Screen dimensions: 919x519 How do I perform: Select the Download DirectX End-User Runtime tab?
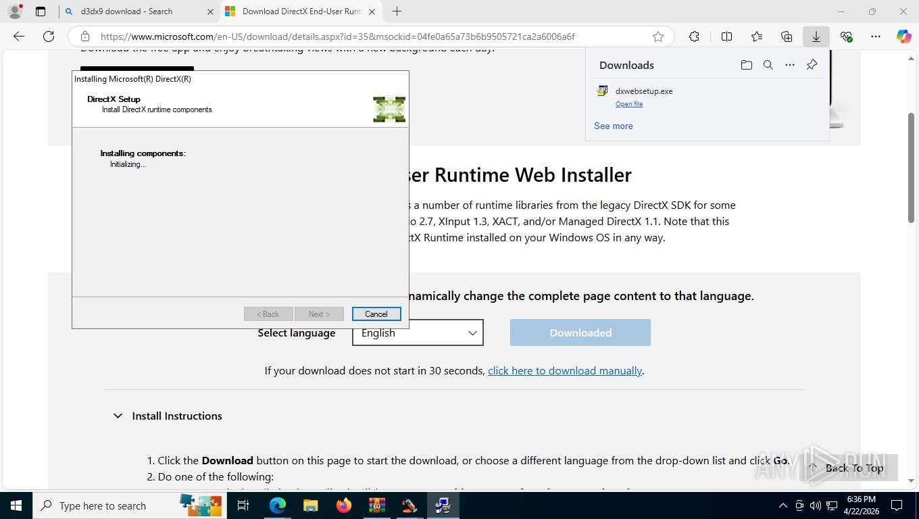tap(301, 11)
